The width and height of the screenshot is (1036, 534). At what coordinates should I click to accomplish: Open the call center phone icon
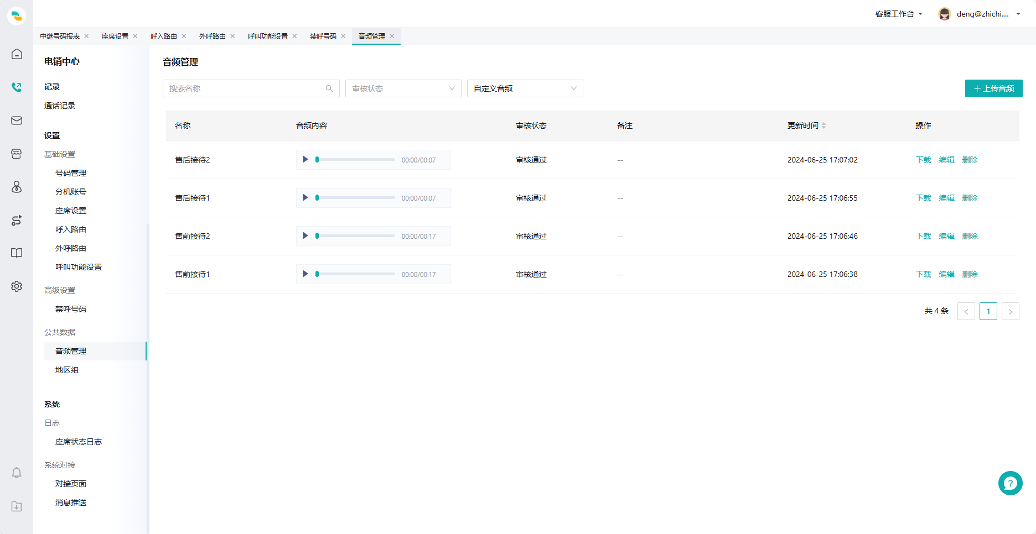coord(17,87)
